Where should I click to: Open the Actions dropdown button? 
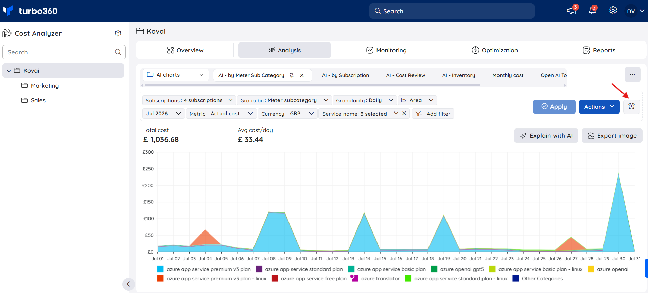pyautogui.click(x=599, y=107)
